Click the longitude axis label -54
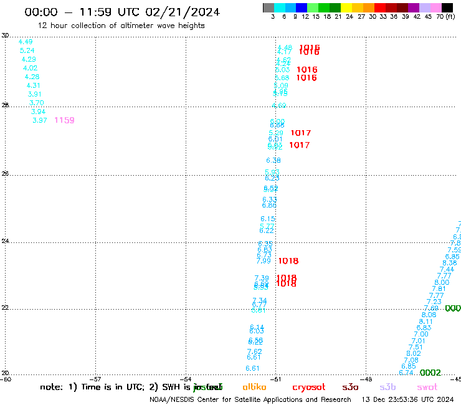 tap(186, 379)
